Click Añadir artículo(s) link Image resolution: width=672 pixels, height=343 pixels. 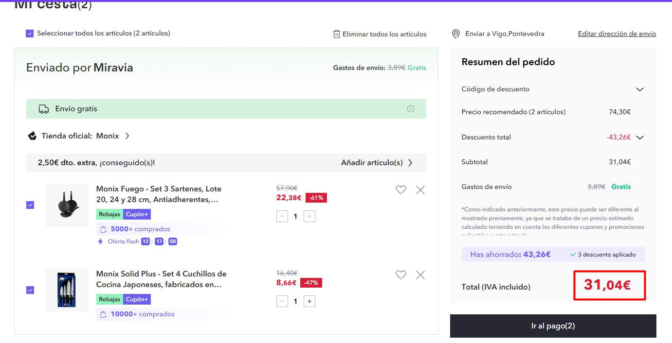tap(377, 163)
